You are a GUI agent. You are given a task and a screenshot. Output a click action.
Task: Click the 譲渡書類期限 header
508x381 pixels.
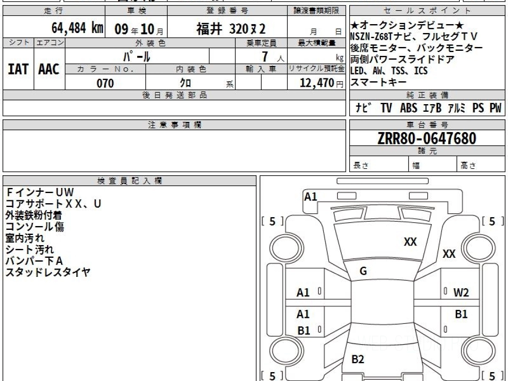pyautogui.click(x=317, y=11)
